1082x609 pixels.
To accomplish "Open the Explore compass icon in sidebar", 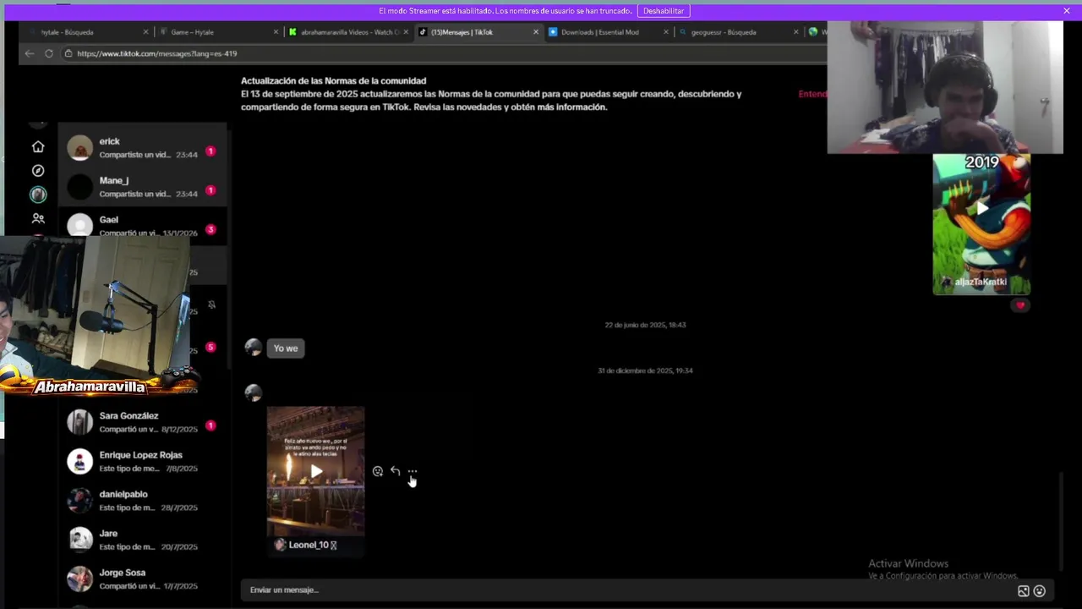I will 38,170.
